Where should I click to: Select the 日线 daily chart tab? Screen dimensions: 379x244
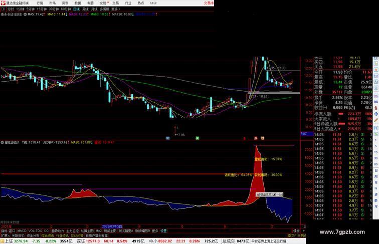coord(76,9)
